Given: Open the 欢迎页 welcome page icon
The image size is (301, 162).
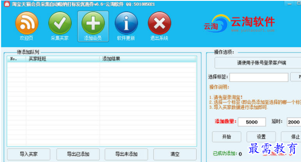Looking at the screenshot, I should click(27, 26).
